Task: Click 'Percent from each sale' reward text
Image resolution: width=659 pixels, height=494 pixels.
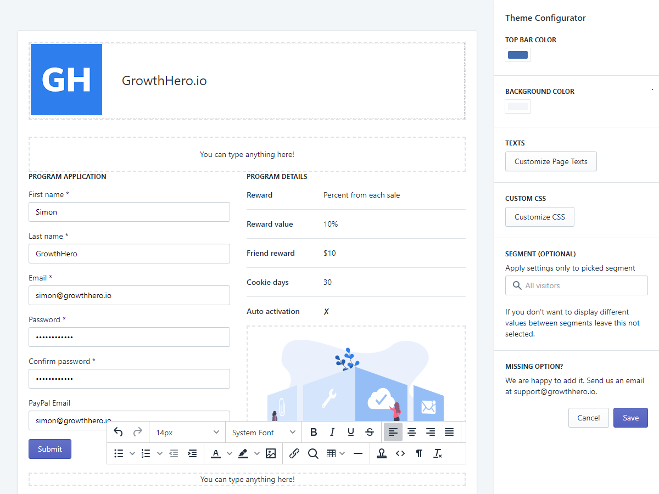Action: click(x=361, y=195)
